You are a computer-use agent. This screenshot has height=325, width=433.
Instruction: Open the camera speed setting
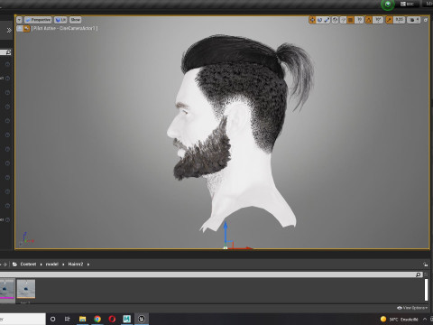tap(414, 20)
